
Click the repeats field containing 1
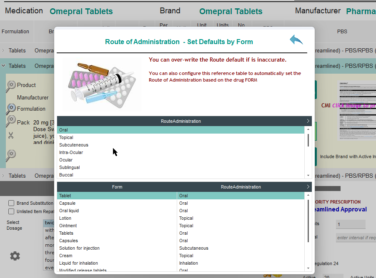click(x=351, y=224)
